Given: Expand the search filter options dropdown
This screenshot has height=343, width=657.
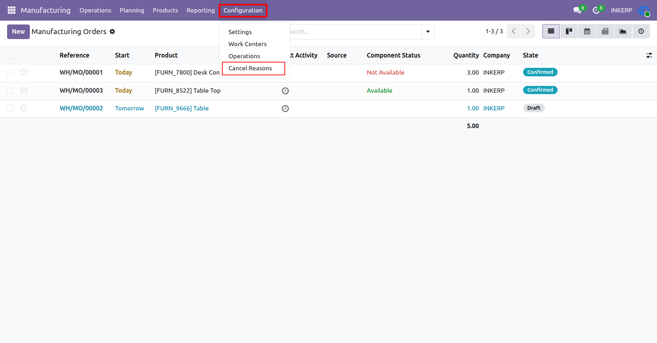Looking at the screenshot, I should (428, 32).
